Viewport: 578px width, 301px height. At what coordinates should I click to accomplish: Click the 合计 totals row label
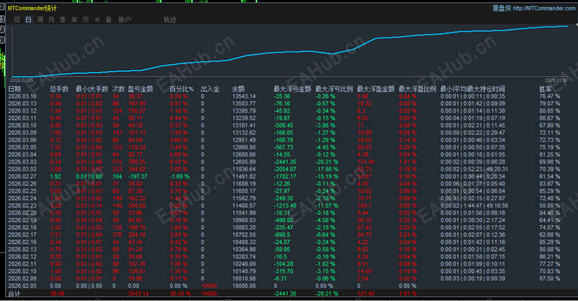pyautogui.click(x=15, y=294)
